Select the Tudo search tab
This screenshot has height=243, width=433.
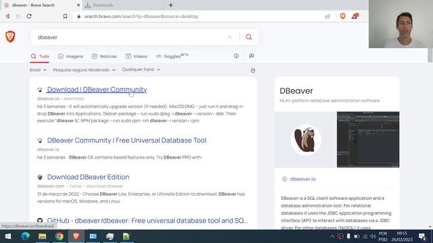click(40, 56)
